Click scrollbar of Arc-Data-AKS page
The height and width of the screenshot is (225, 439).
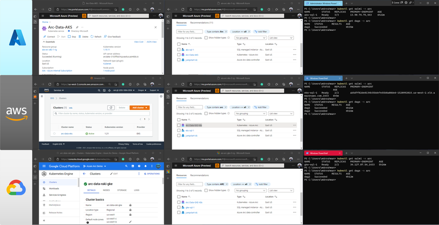(163, 29)
